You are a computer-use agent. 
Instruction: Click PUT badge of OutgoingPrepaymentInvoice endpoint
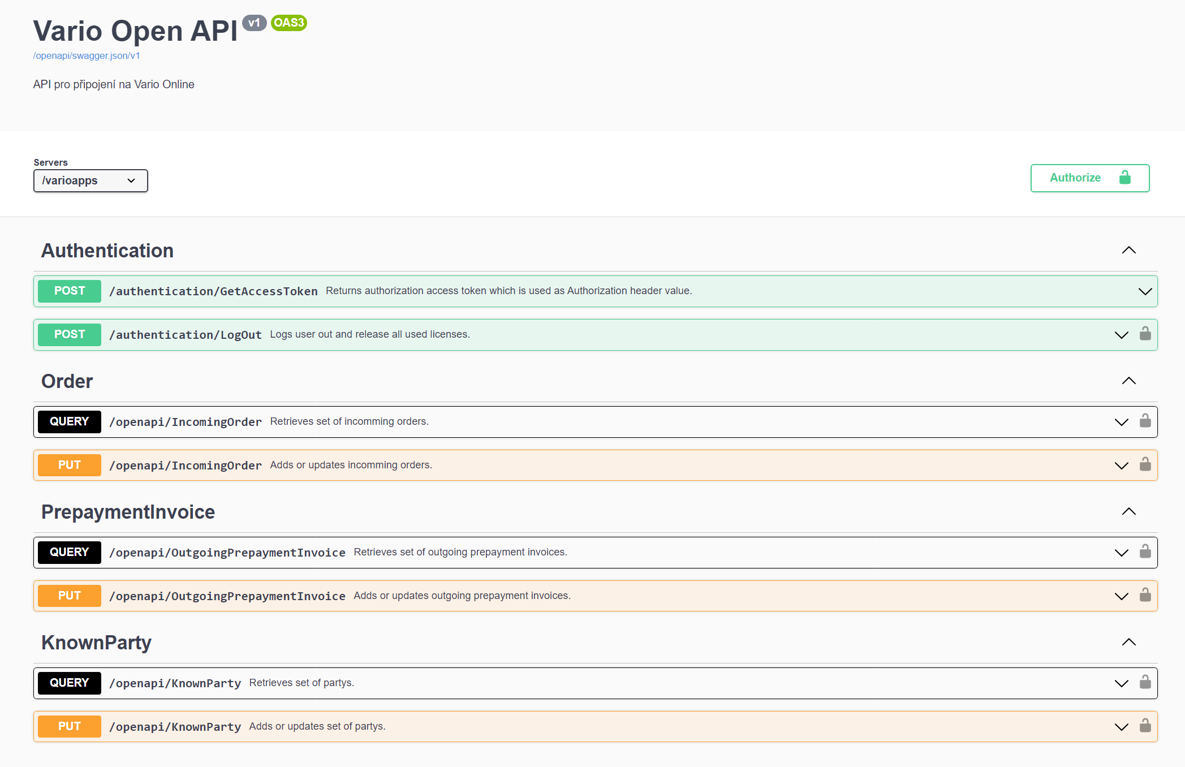coord(70,596)
